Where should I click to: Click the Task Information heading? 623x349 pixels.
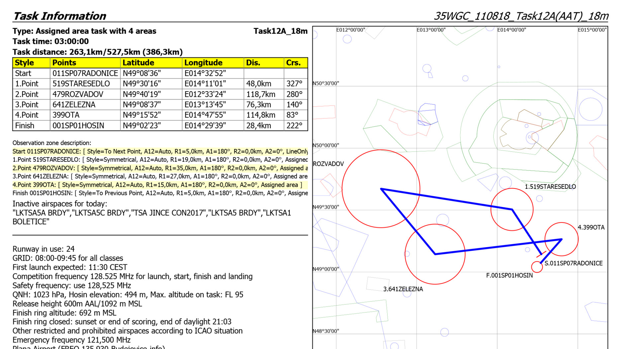tap(59, 16)
